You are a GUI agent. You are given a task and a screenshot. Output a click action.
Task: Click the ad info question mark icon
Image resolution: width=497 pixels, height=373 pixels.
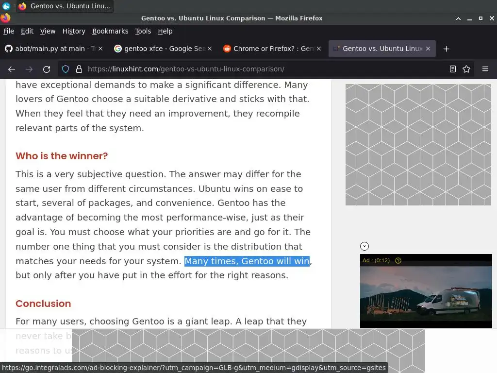coord(398,260)
